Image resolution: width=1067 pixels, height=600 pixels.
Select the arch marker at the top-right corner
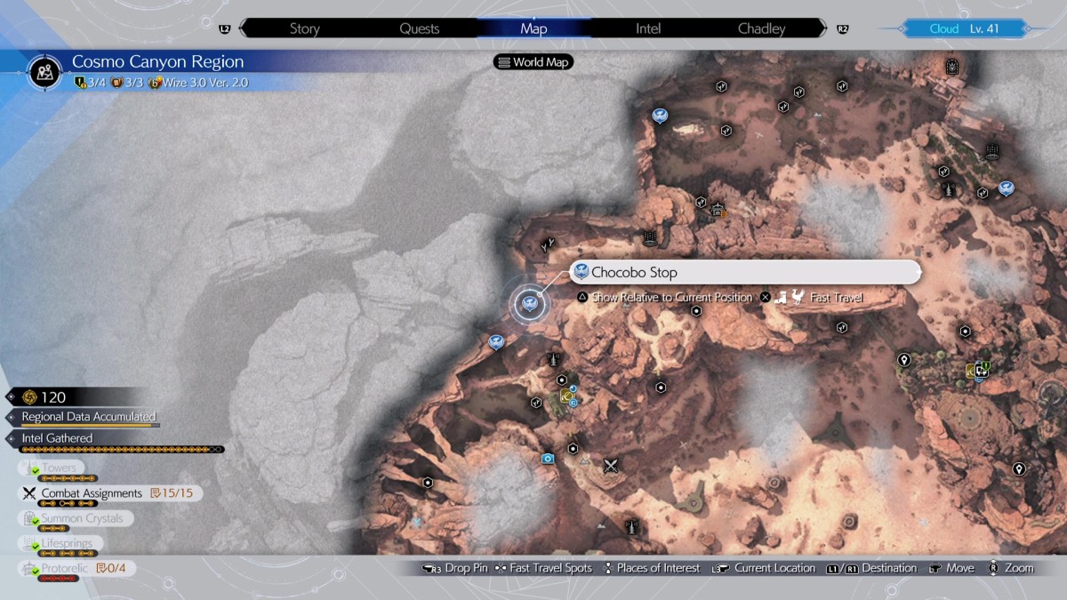click(x=952, y=65)
